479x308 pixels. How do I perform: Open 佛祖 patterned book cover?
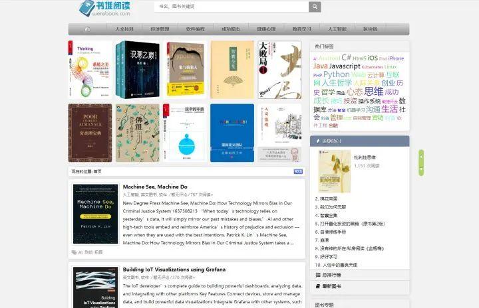(x=138, y=133)
